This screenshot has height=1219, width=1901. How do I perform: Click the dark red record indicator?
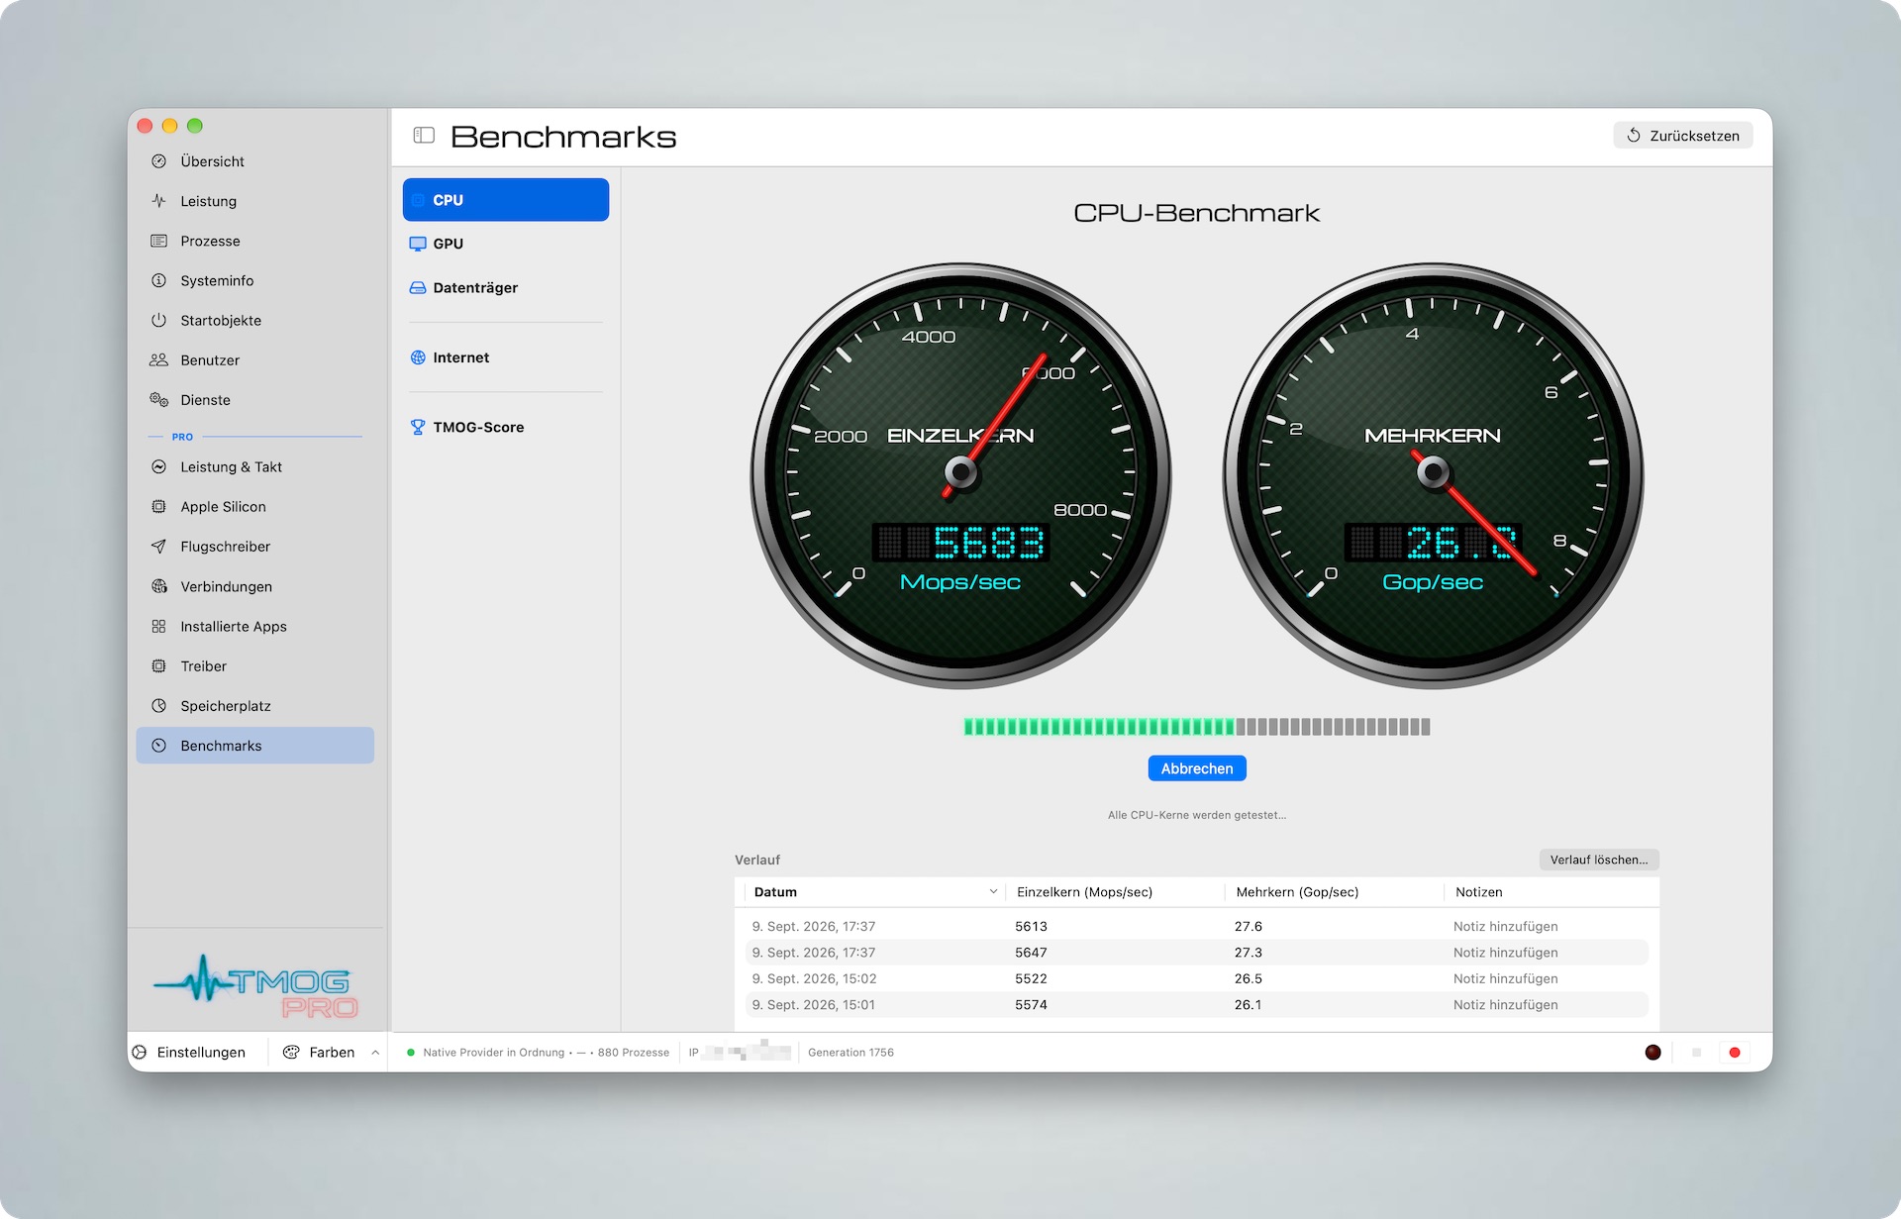click(1652, 1053)
